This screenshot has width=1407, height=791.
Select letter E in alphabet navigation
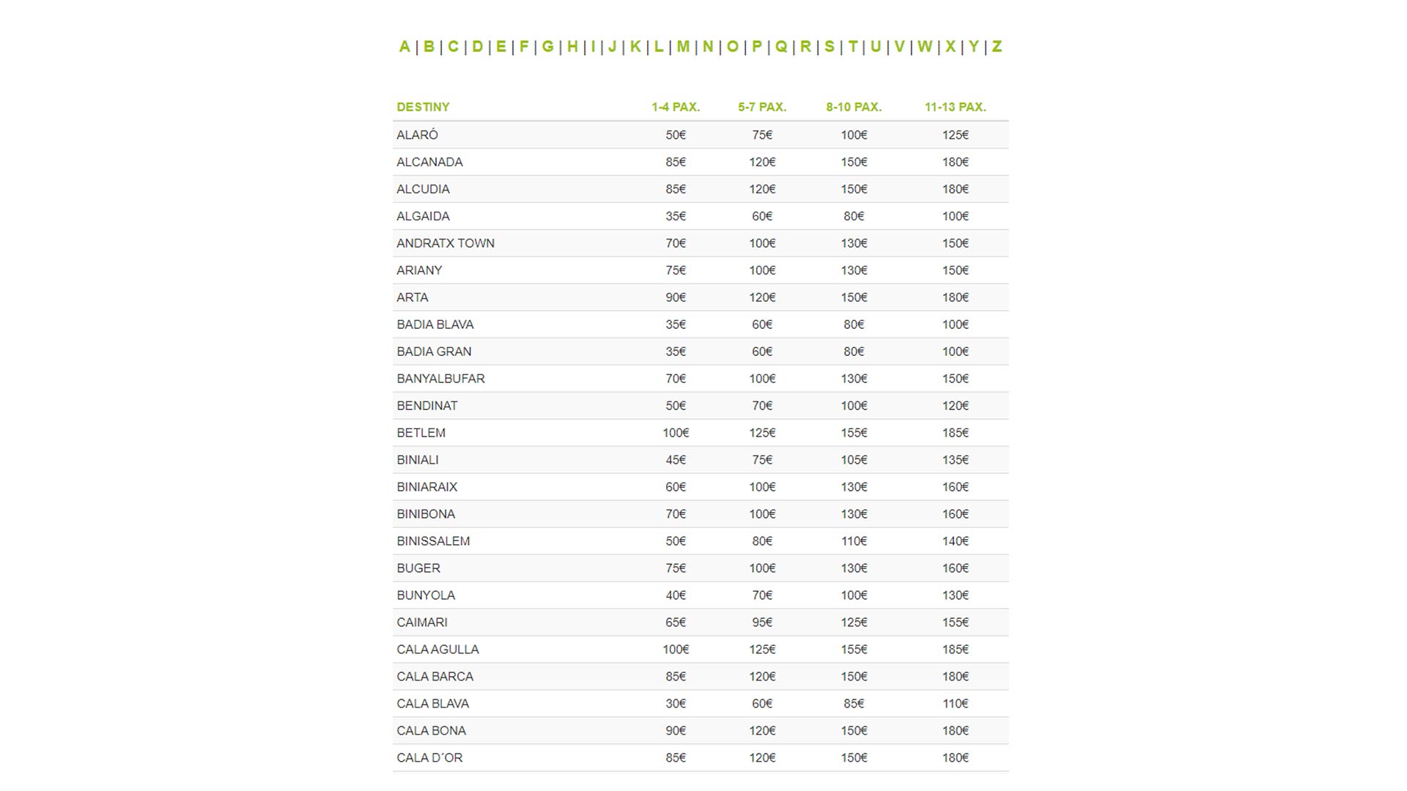pyautogui.click(x=501, y=47)
